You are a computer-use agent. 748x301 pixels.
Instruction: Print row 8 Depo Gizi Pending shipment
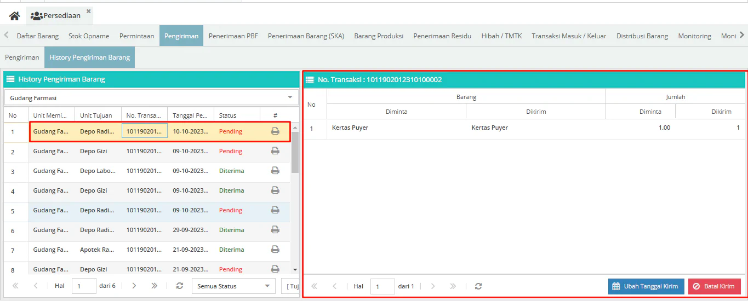coord(275,269)
